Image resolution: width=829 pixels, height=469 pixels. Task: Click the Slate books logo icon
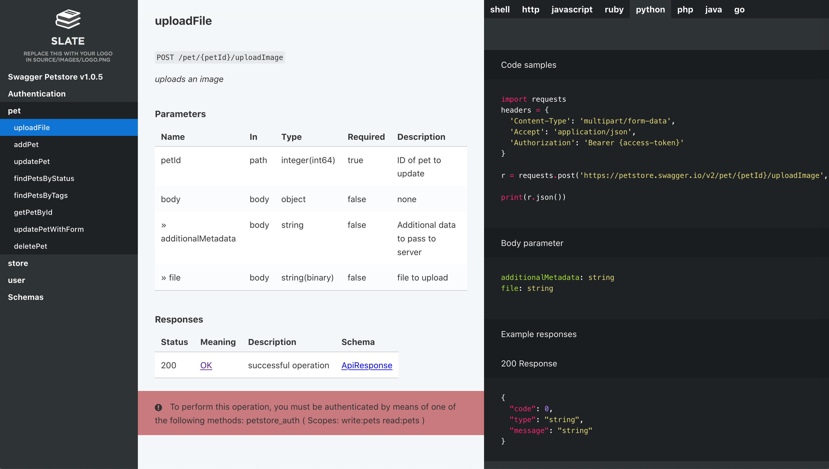[x=68, y=19]
